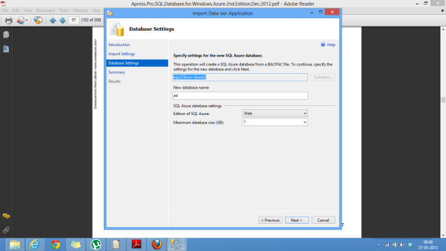Switch to SQL Server Management Studio taskbar icon

tap(176, 245)
